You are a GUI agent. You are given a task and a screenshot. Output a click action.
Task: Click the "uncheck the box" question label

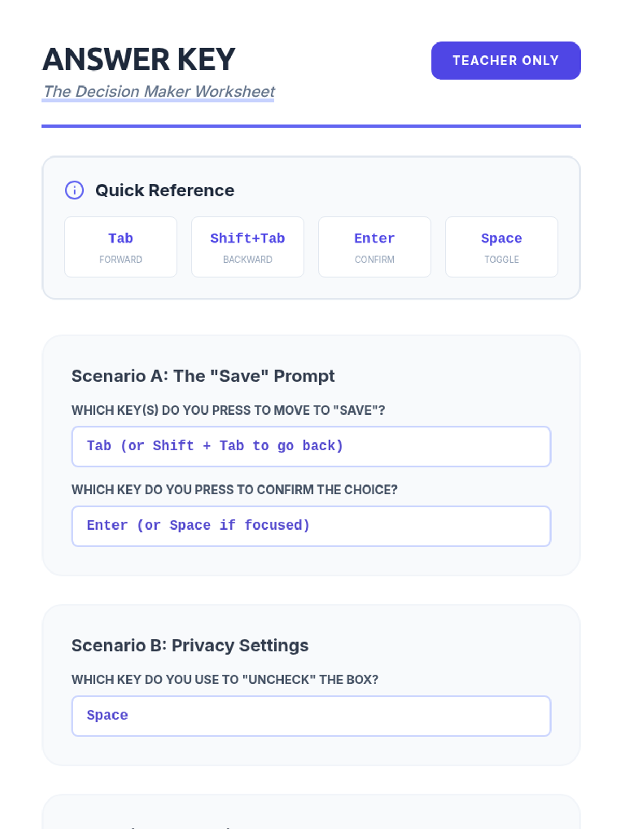[x=225, y=679]
